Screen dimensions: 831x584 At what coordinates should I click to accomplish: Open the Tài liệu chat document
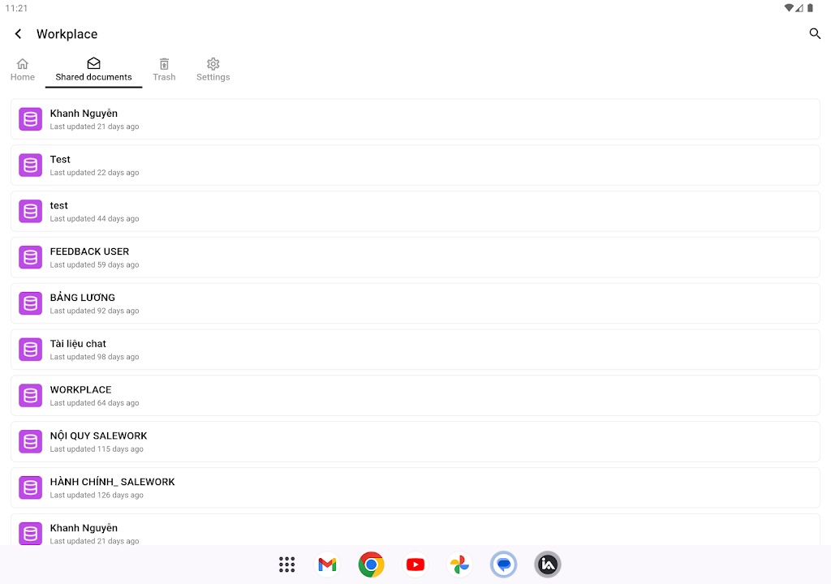(415, 350)
